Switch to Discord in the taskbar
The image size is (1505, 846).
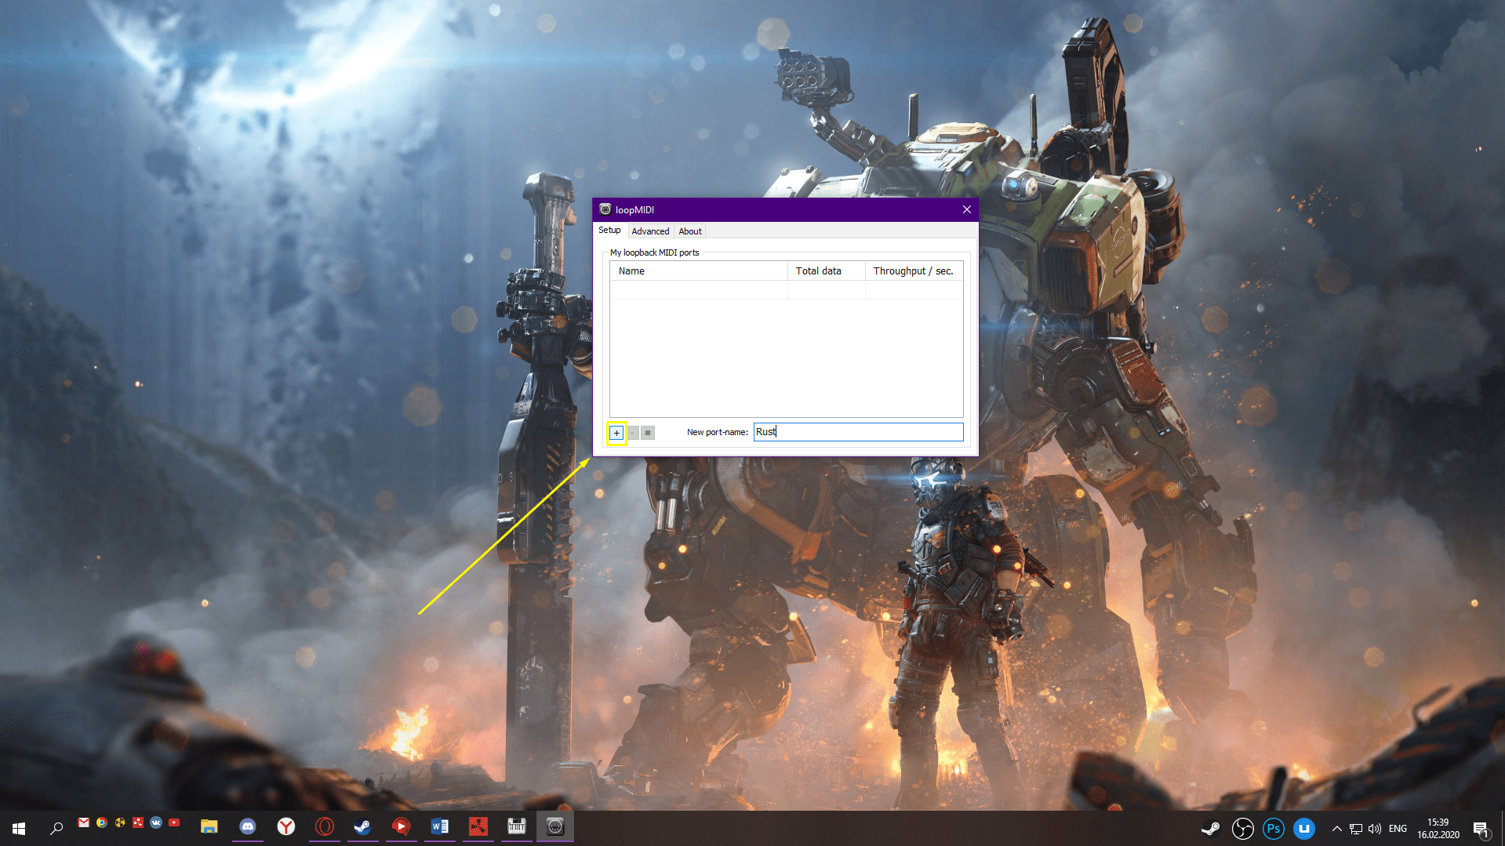click(248, 827)
